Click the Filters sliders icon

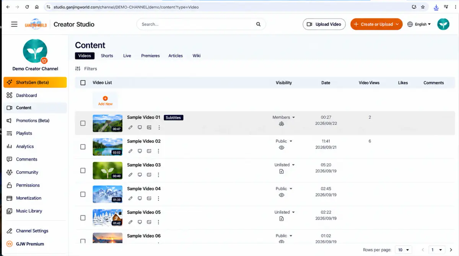pos(78,69)
